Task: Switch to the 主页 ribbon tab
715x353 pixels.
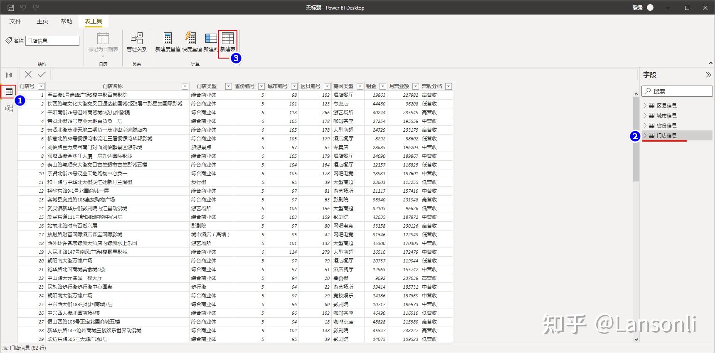Action: point(42,21)
